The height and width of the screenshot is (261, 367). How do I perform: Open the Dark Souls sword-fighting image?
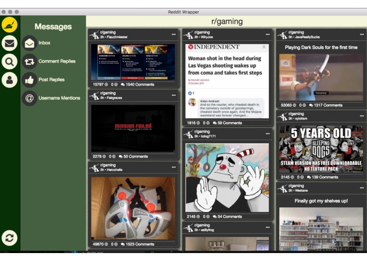point(321,78)
